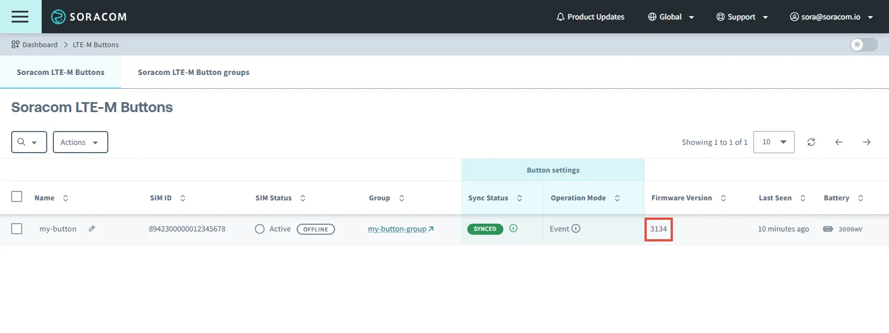Image resolution: width=889 pixels, height=333 pixels.
Task: Open the Support menu
Action: pyautogui.click(x=742, y=17)
